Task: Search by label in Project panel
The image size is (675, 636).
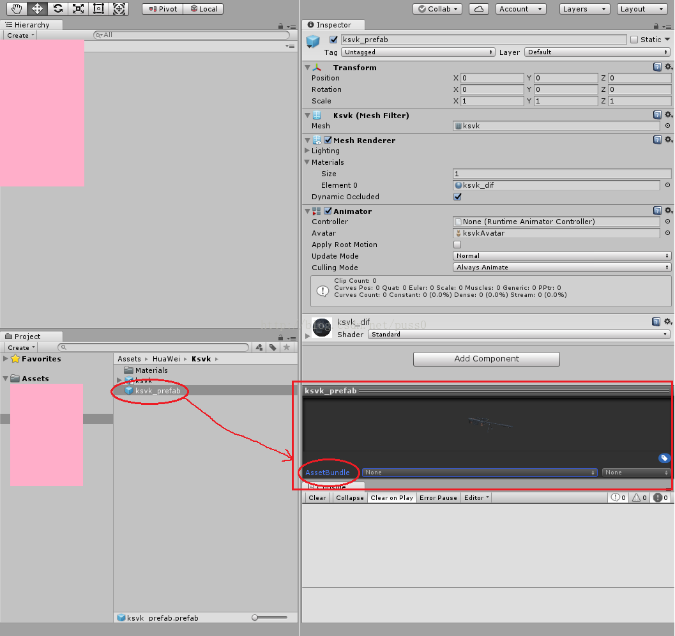Action: tap(273, 347)
